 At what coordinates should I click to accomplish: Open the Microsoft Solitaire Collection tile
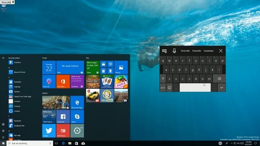(x=107, y=82)
